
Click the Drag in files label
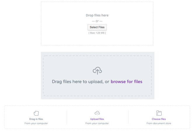point(36,119)
